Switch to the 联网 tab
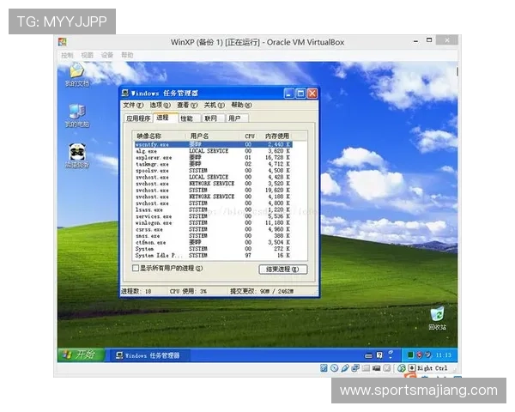 213,118
